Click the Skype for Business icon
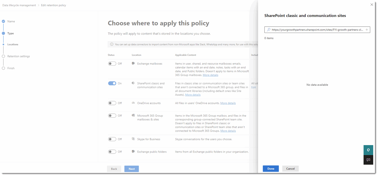 coord(133,139)
